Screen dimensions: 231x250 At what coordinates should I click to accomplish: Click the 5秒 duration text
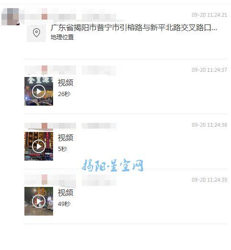tap(62, 149)
